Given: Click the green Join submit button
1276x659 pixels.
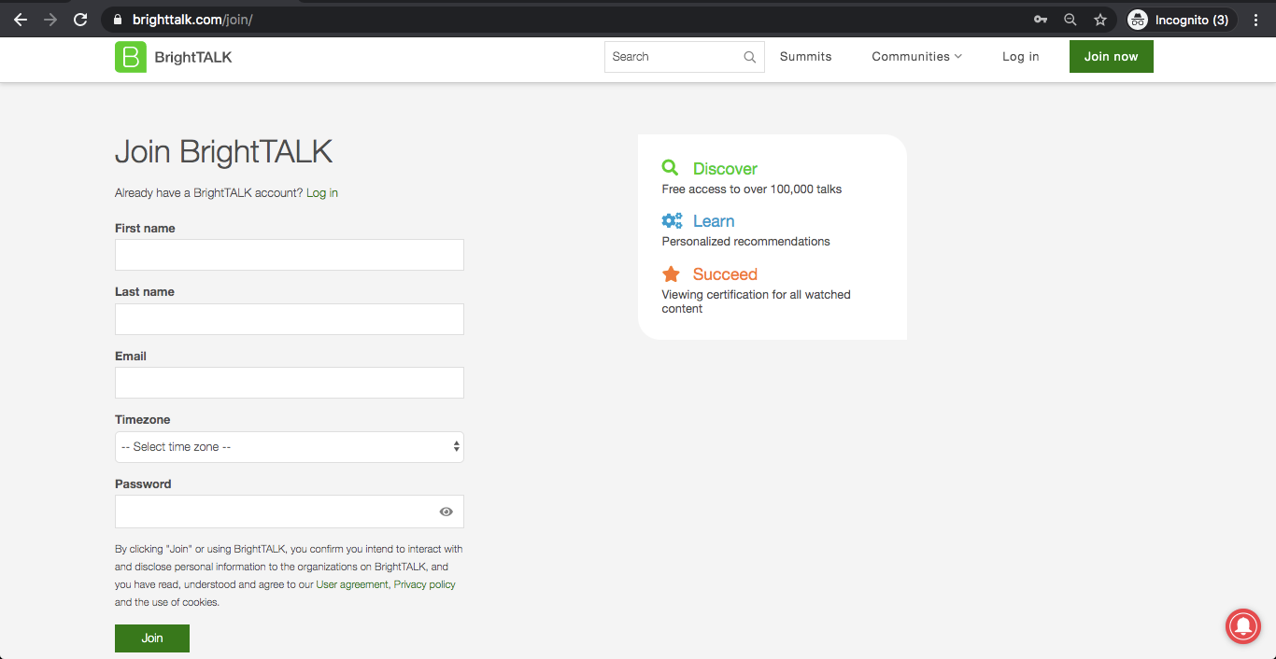Looking at the screenshot, I should [x=152, y=638].
